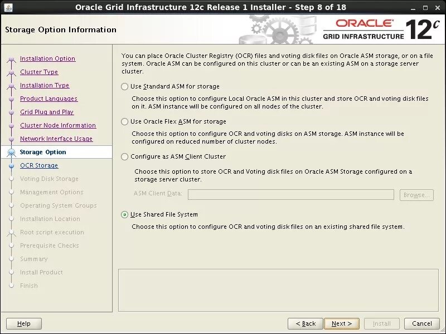Jump to Grid Plug and Play step
446x334 pixels.
pos(47,112)
